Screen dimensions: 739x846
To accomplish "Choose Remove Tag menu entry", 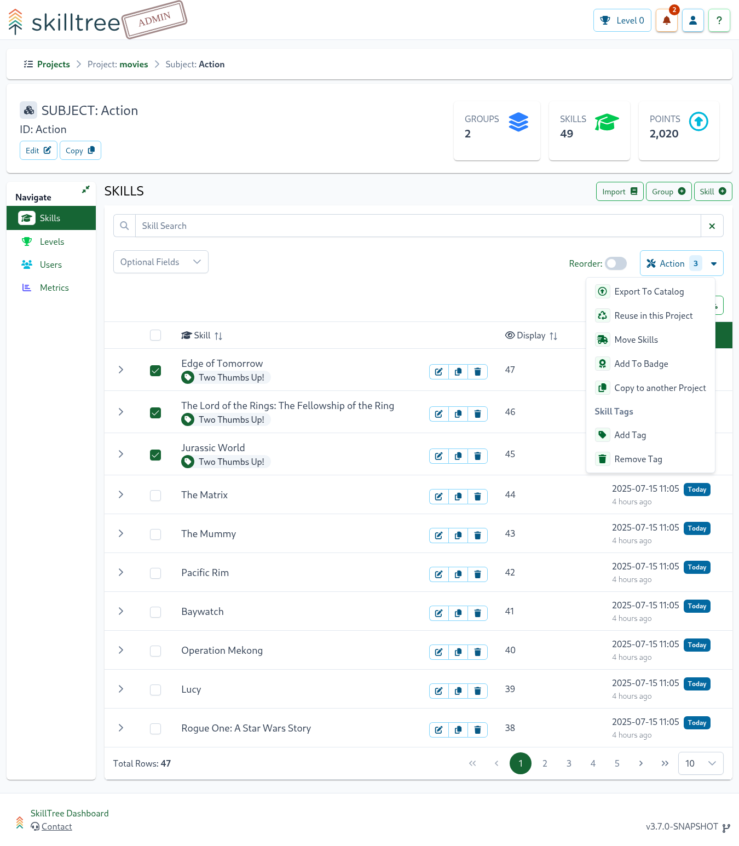I will 650,459.
